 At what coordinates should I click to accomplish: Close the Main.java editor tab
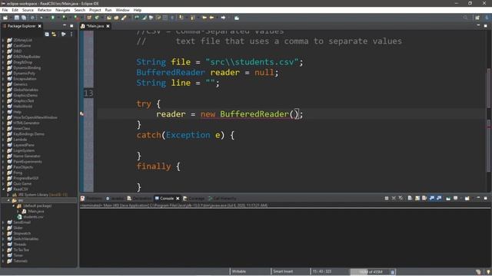[108, 26]
